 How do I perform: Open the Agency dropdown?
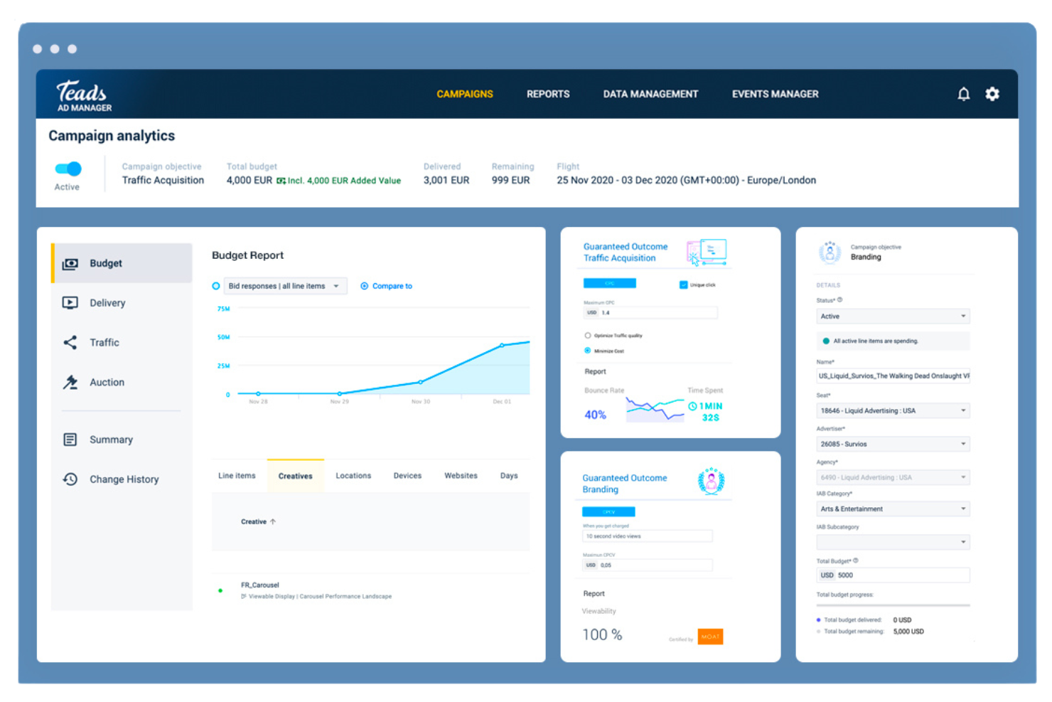pos(893,477)
